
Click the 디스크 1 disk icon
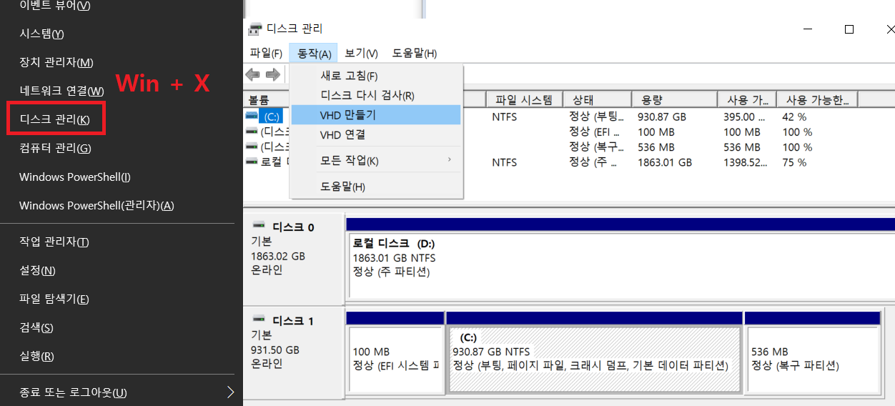[x=259, y=321]
